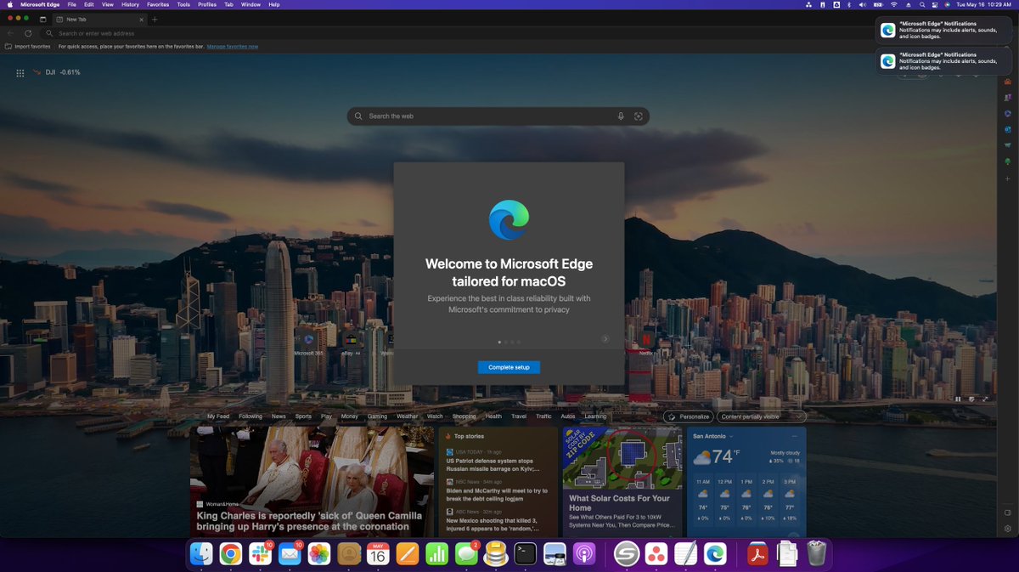This screenshot has height=572, width=1019.
Task: Open the View menu
Action: click(x=108, y=4)
